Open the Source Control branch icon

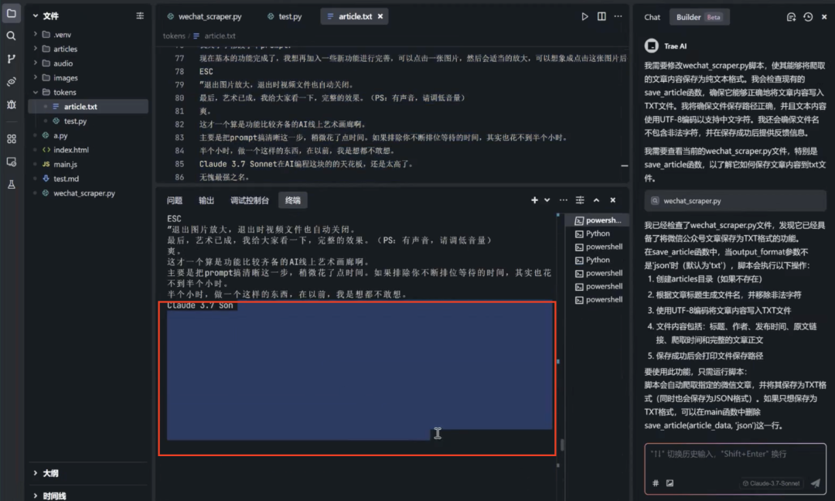(x=11, y=59)
